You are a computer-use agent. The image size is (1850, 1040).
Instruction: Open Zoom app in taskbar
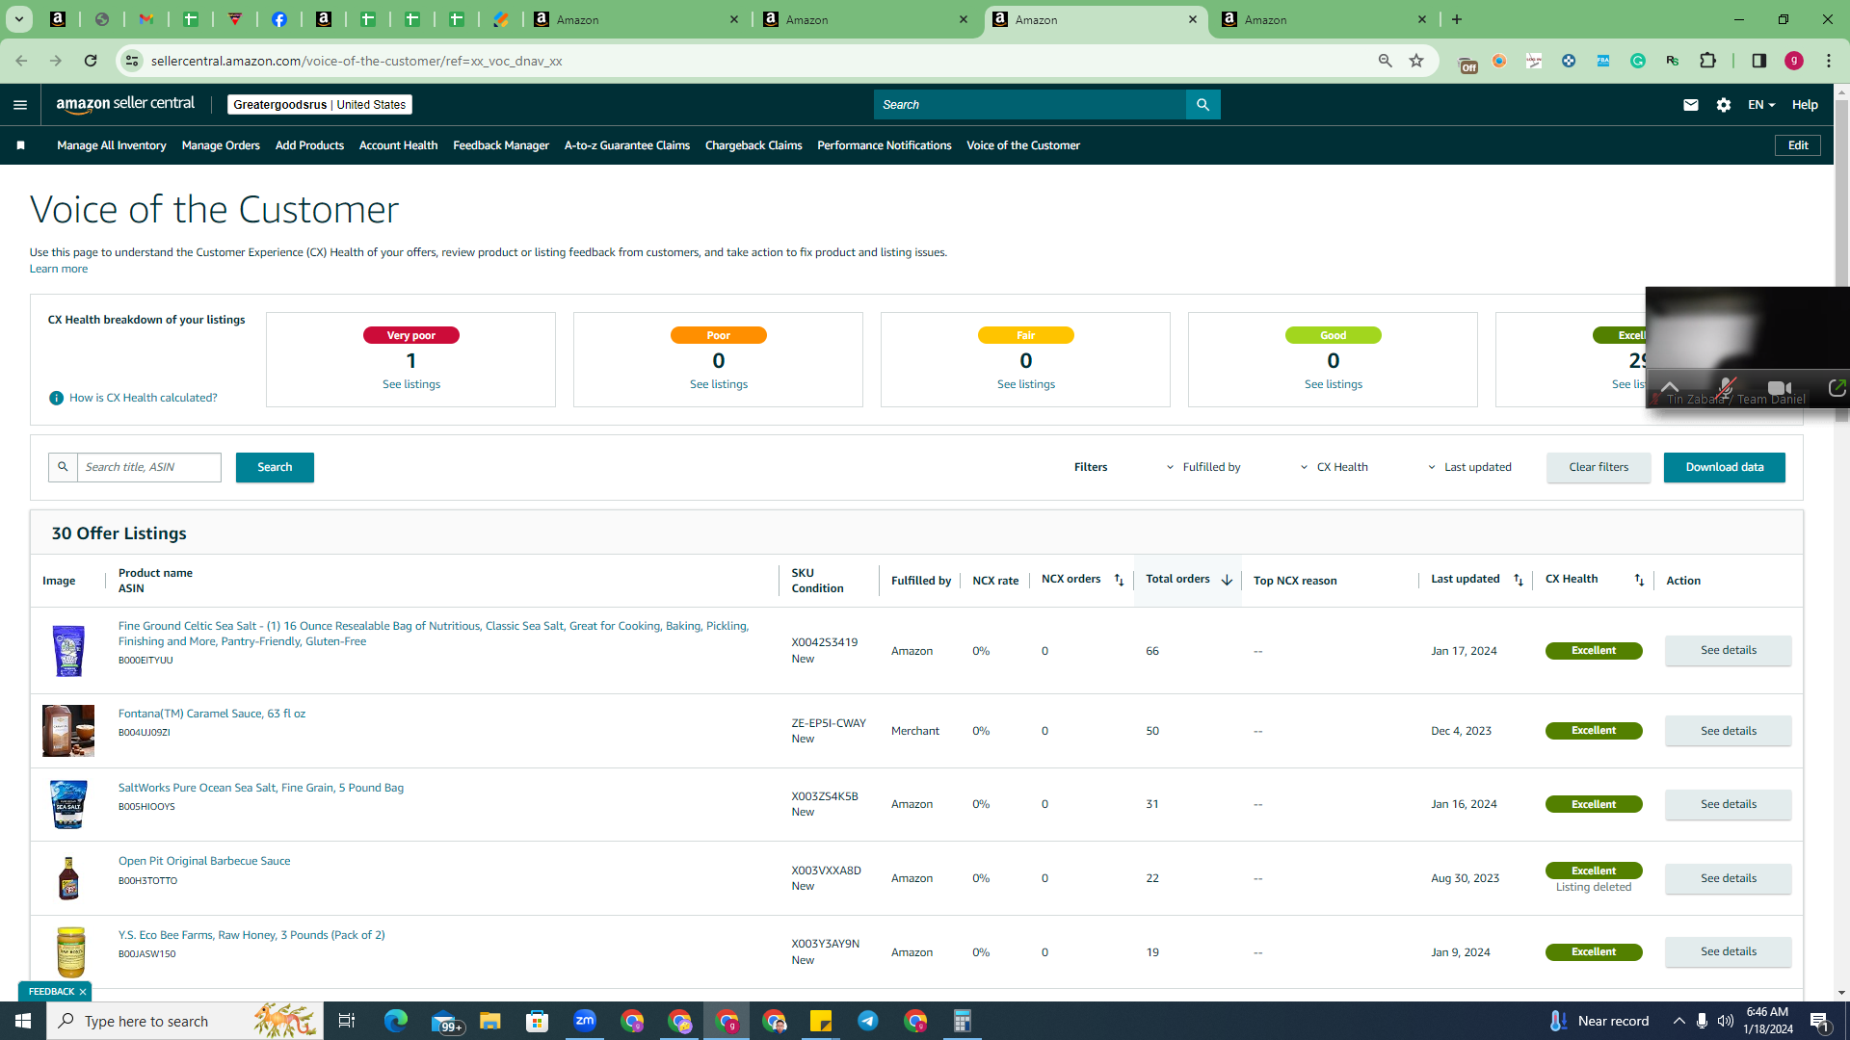point(585,1021)
